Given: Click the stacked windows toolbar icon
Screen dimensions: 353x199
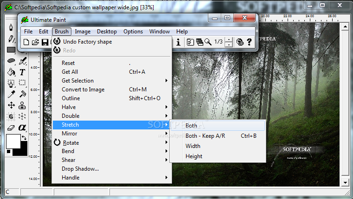Looking at the screenshot, I should coord(199,42).
